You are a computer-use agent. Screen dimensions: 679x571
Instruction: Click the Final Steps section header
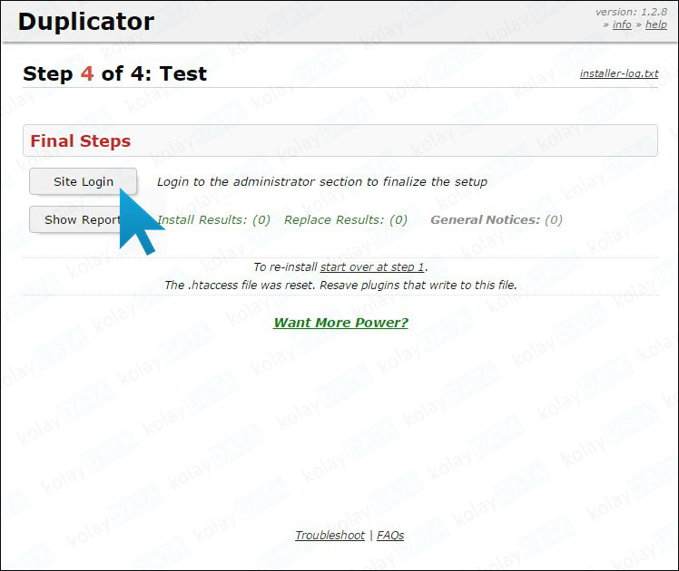pos(340,140)
